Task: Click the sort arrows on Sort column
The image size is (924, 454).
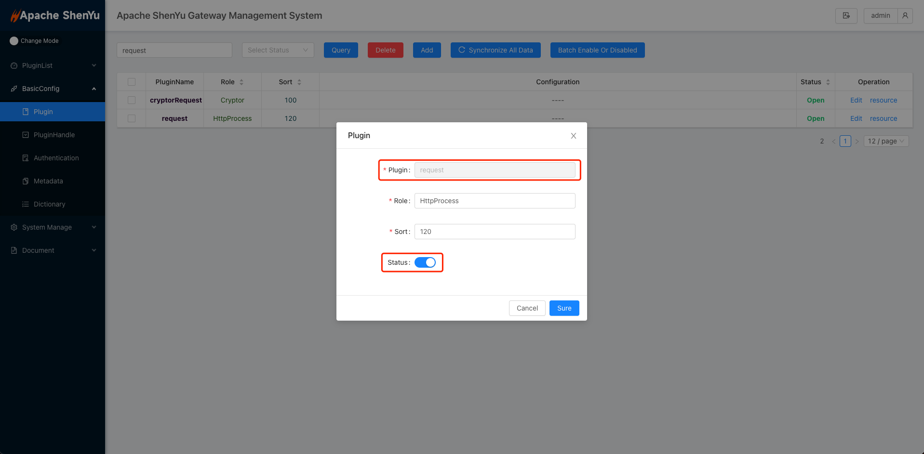Action: click(x=299, y=82)
